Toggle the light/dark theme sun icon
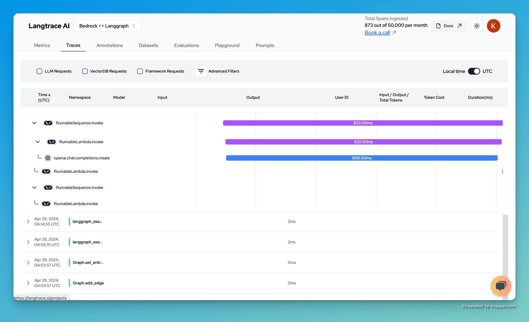 477,26
